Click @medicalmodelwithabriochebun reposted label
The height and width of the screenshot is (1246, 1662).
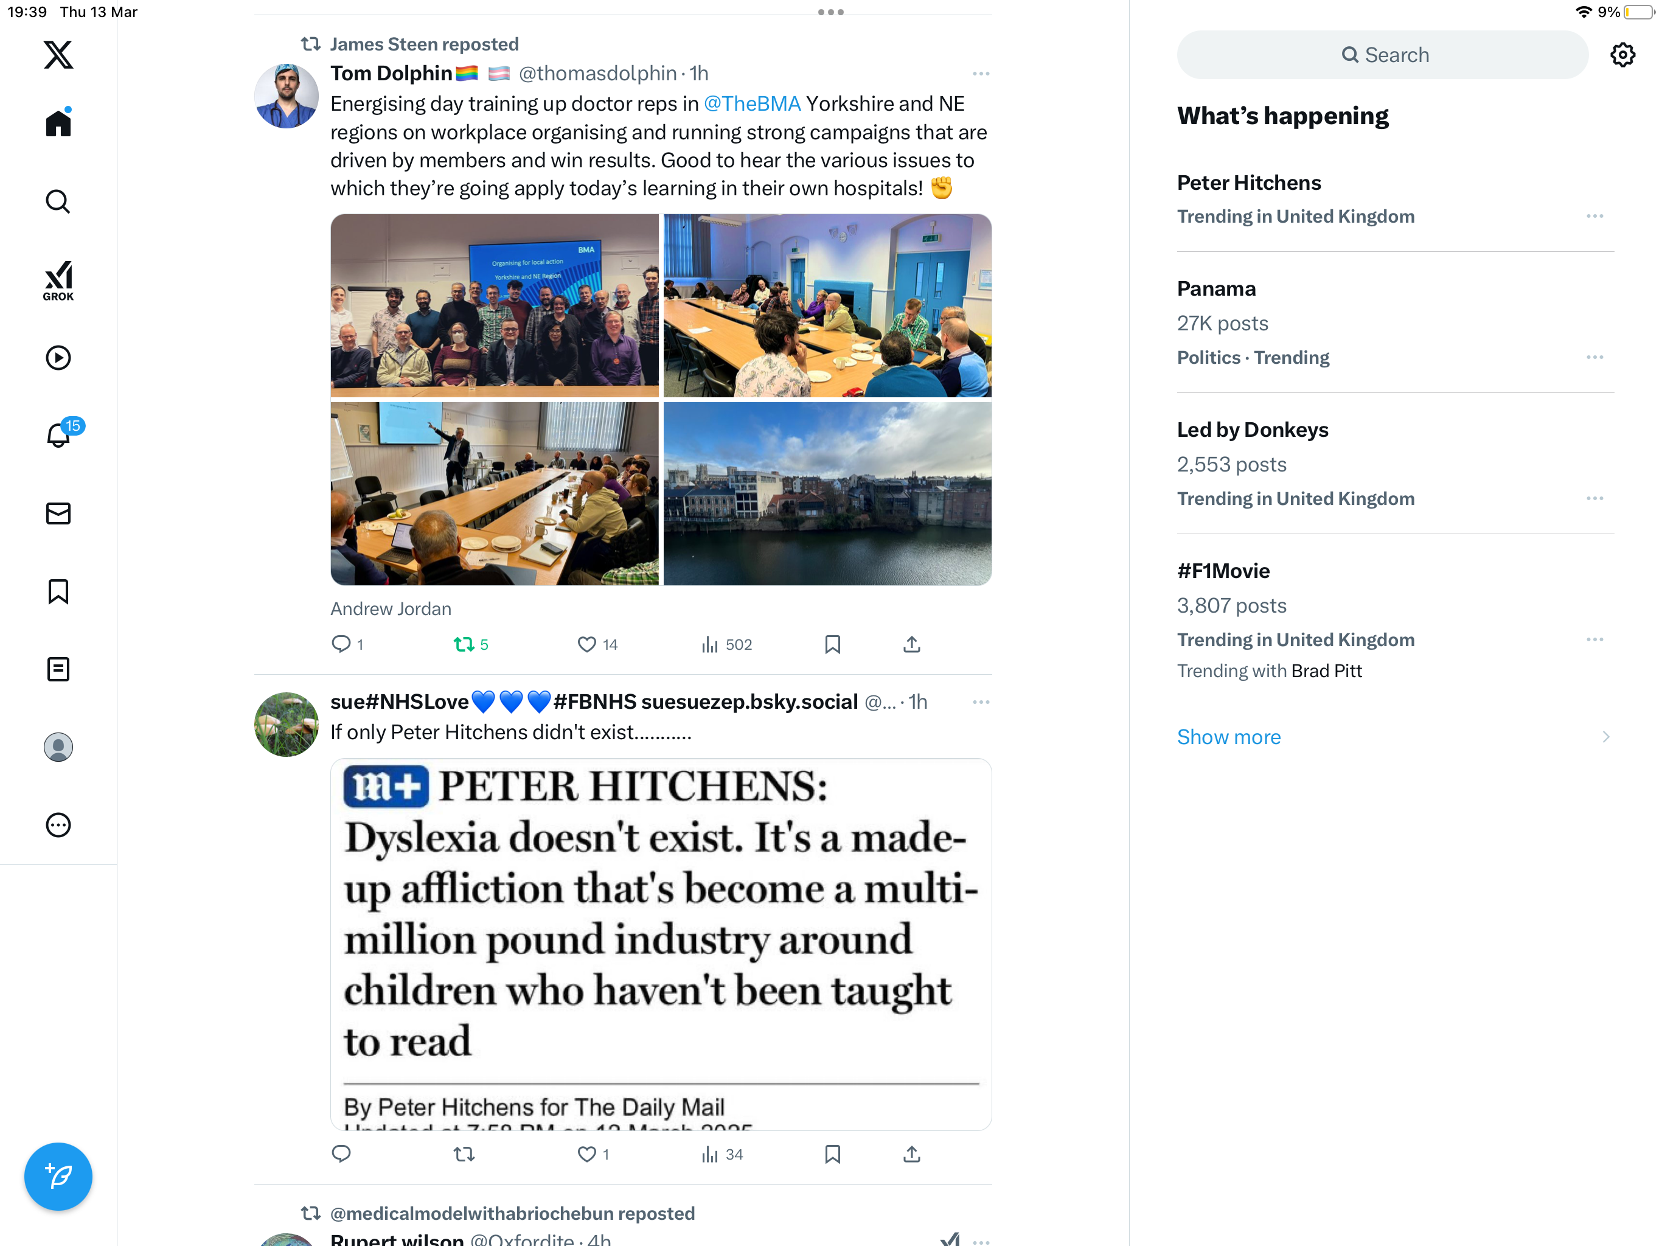pyautogui.click(x=512, y=1214)
